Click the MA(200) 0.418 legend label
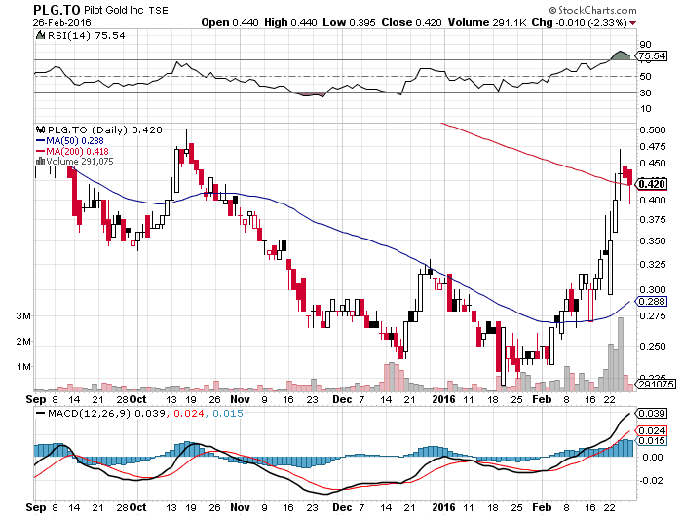The width and height of the screenshot is (682, 516). point(74,151)
